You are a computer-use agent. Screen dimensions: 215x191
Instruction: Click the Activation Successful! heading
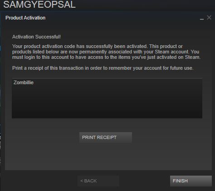click(36, 37)
